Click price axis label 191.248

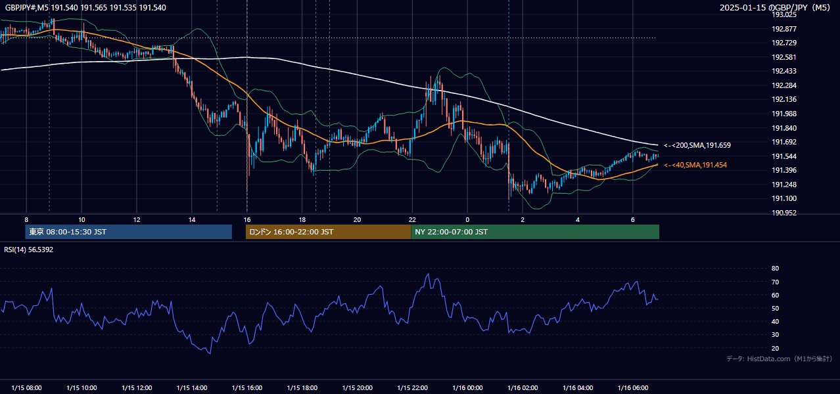click(x=784, y=185)
